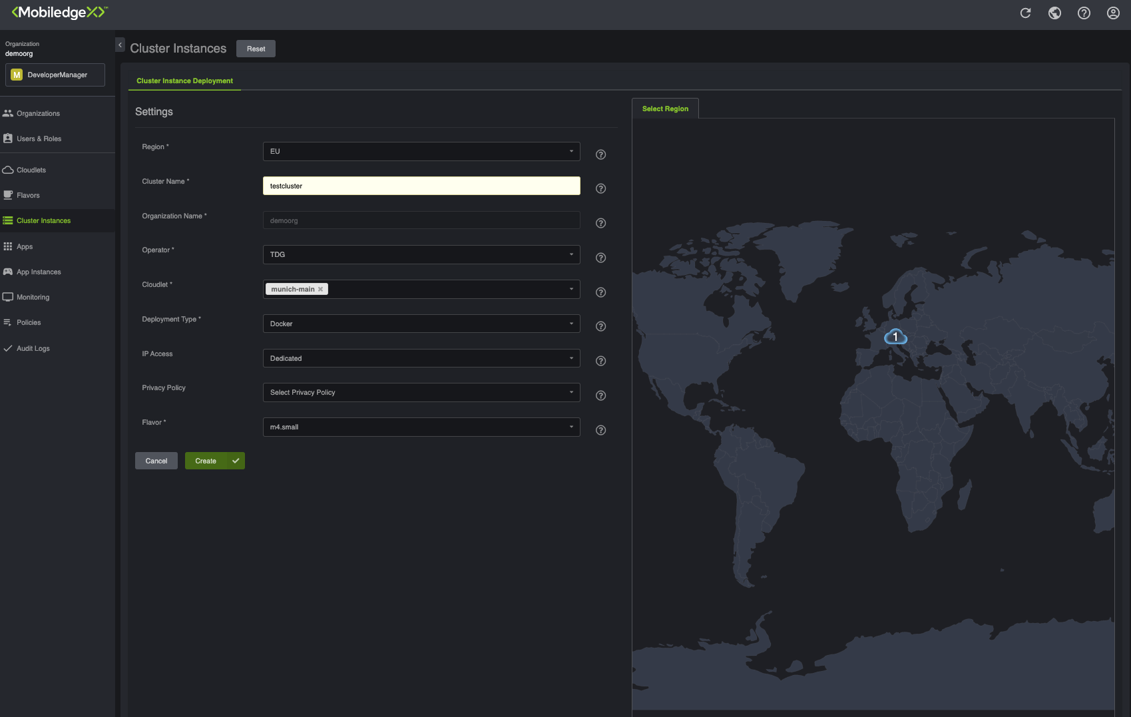
Task: Click the cloudlet marker on the map
Action: (895, 337)
